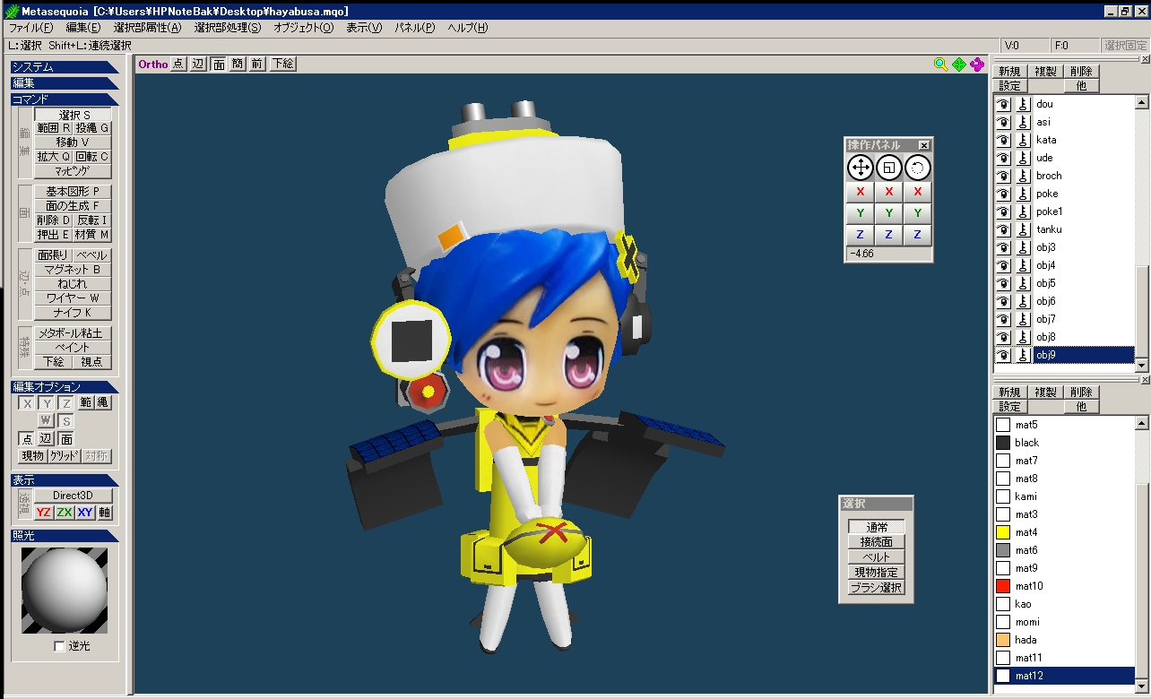1151x699 pixels.
Task: Click the lock key icon for obj9
Action: click(1023, 355)
